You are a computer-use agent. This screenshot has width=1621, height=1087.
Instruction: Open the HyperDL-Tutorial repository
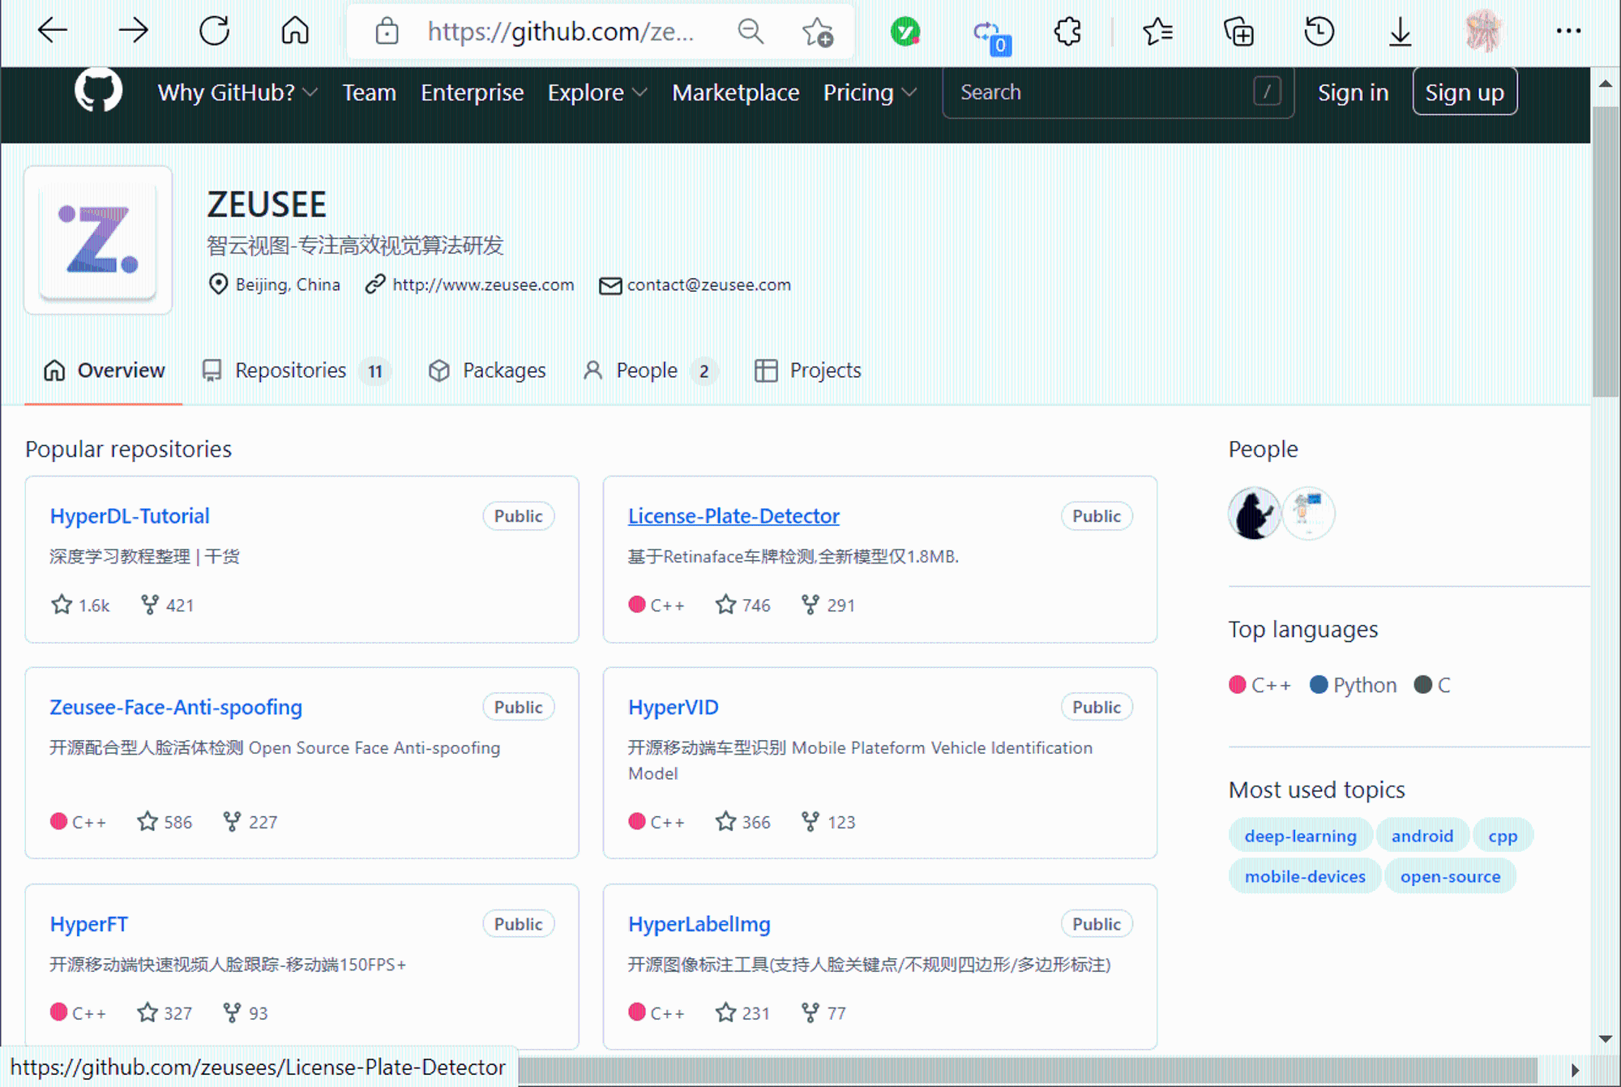coord(130,516)
